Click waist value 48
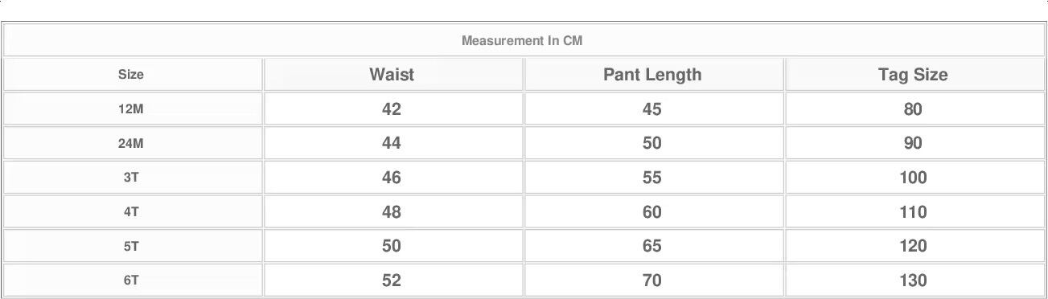The image size is (1048, 299). tap(392, 212)
